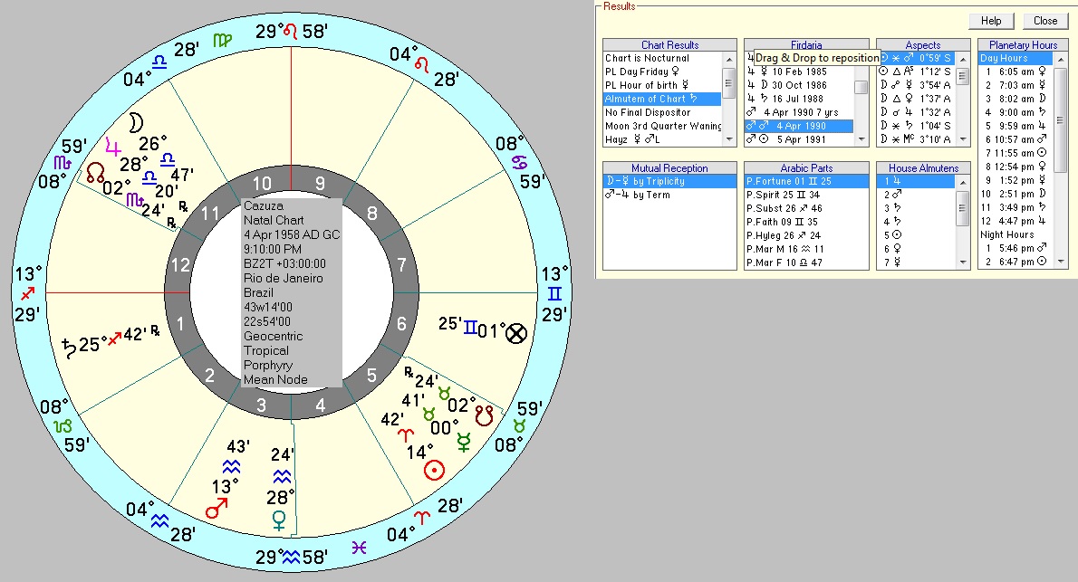Select the red Mars glyph in the chart

click(217, 509)
